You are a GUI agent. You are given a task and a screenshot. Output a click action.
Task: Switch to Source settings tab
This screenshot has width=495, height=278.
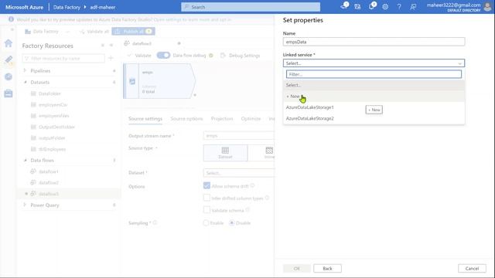[145, 118]
